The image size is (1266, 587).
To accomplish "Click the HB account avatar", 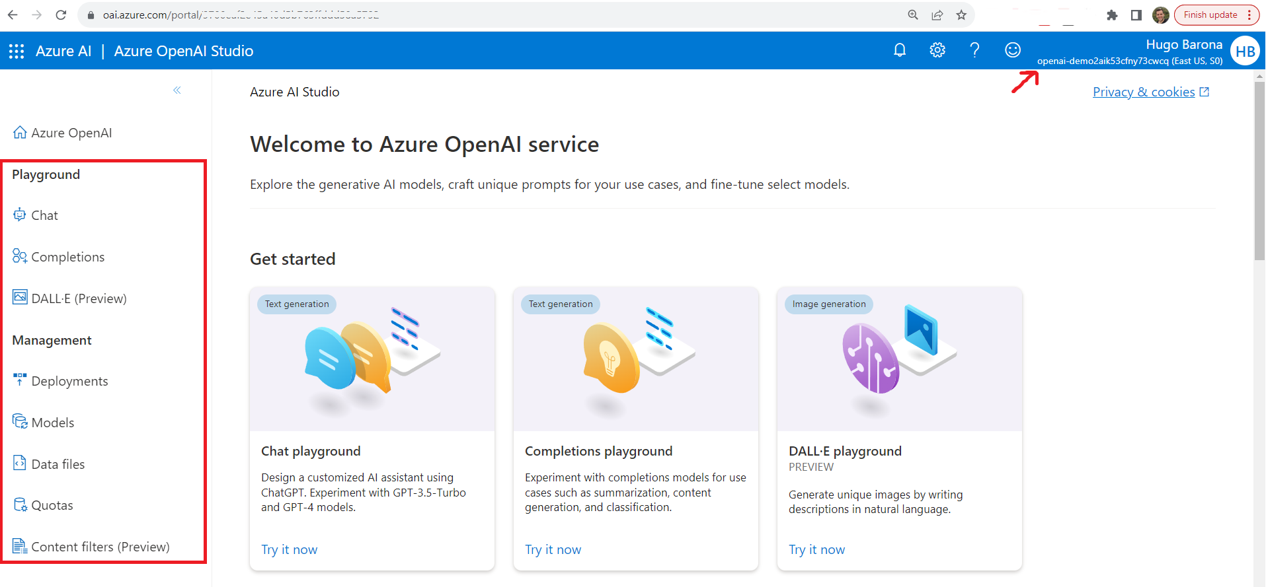I will (1245, 52).
